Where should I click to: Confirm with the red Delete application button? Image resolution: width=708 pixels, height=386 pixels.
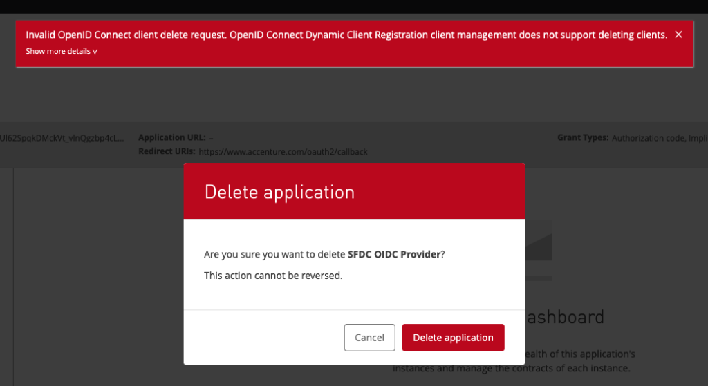coord(453,338)
